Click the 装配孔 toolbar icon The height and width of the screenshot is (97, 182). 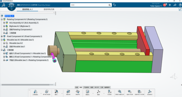[88, 91]
